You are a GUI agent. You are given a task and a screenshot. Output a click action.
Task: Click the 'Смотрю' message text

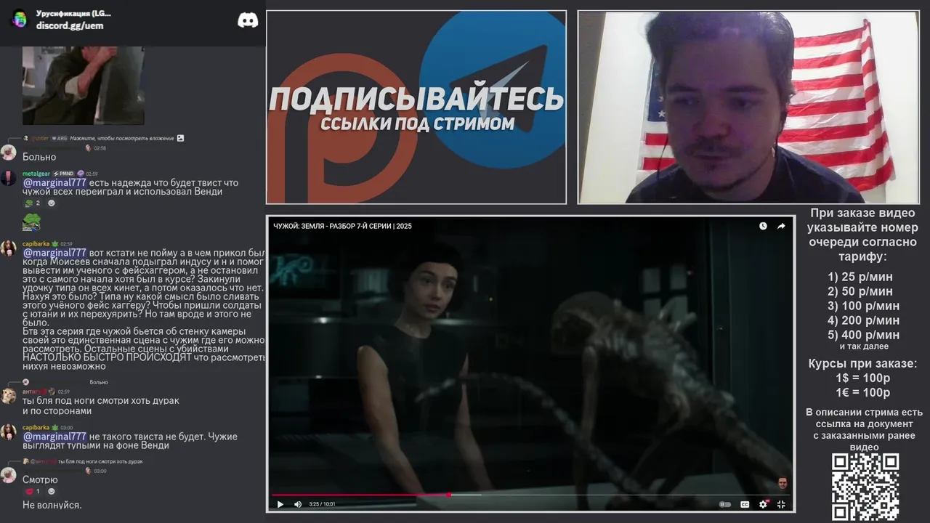pos(40,480)
